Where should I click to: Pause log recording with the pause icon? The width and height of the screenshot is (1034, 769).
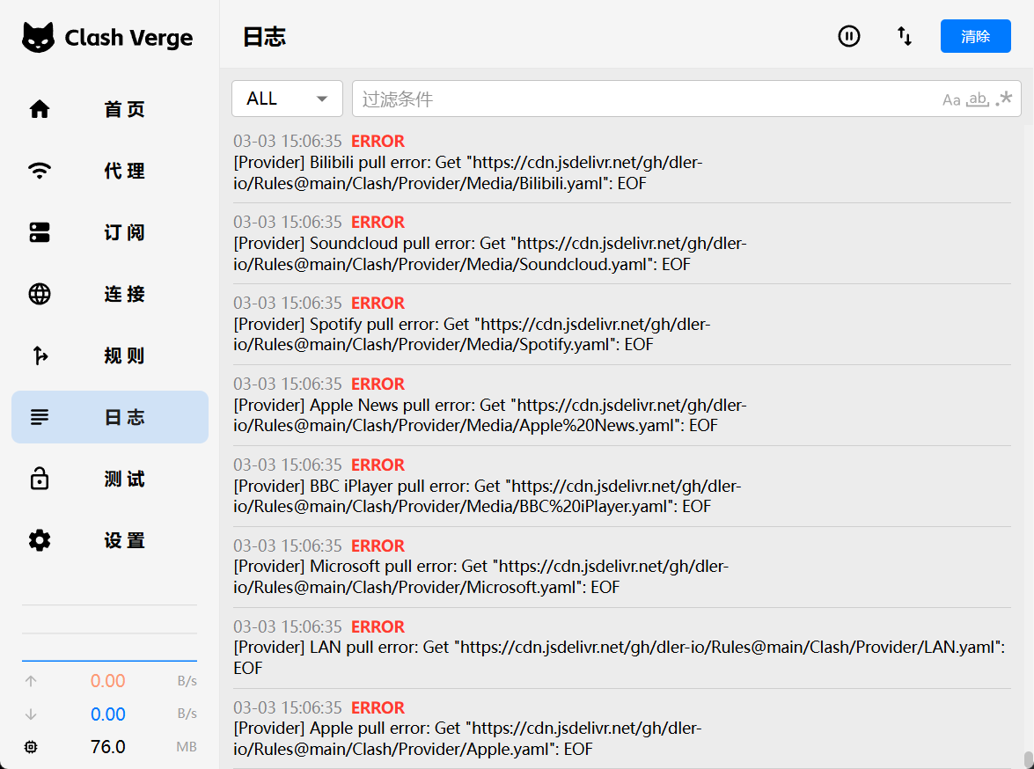(x=848, y=36)
